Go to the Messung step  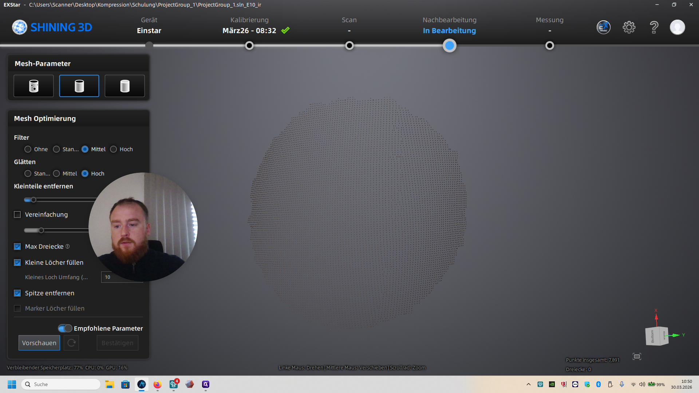(x=549, y=45)
